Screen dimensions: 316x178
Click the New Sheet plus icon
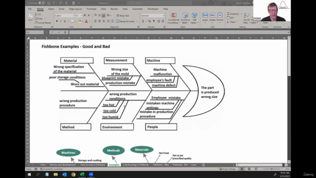point(203,165)
